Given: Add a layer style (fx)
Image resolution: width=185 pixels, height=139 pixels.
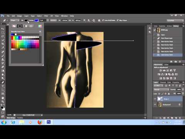Looking at the screenshot, I should (160, 118).
